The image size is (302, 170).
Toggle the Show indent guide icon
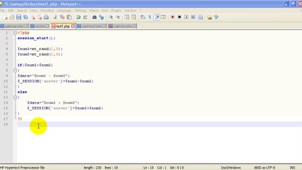[x=157, y=17]
